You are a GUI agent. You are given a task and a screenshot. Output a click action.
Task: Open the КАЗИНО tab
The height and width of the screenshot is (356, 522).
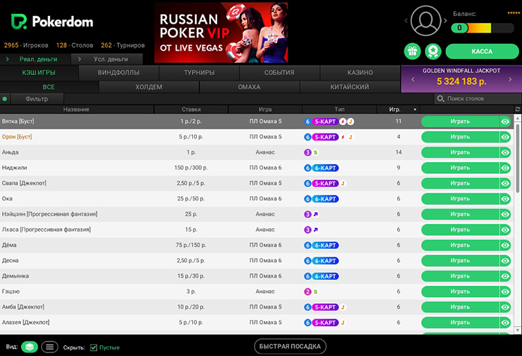tap(360, 72)
